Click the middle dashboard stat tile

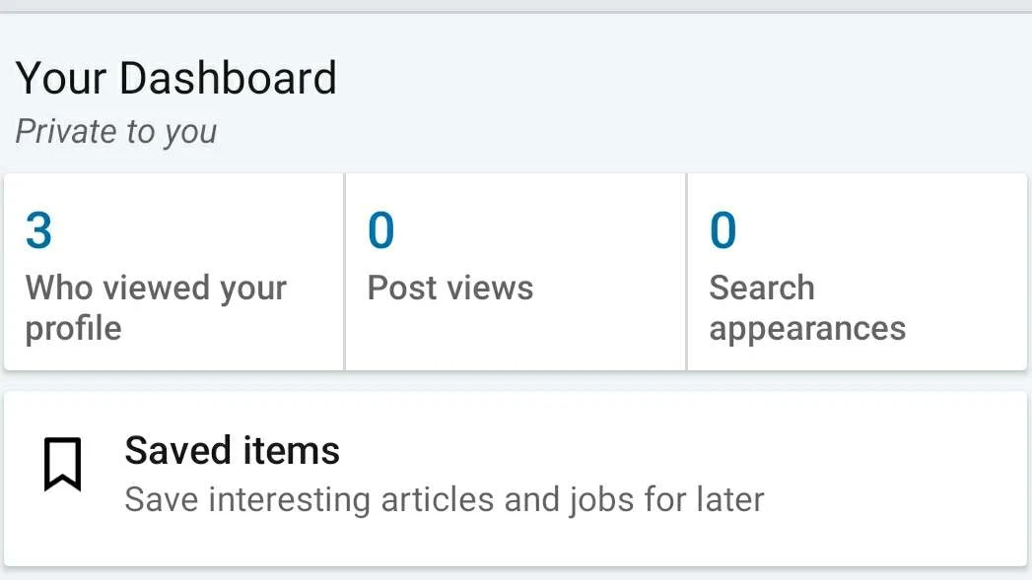[513, 271]
